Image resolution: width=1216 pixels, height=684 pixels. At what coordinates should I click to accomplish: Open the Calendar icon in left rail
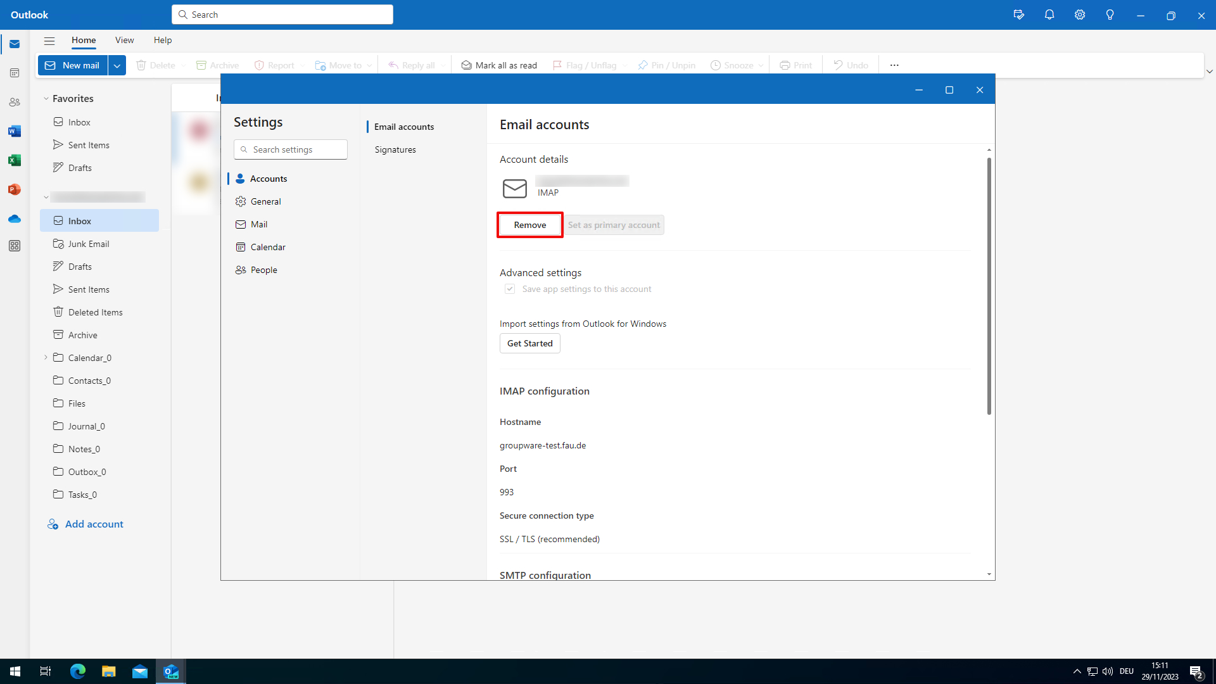(15, 73)
